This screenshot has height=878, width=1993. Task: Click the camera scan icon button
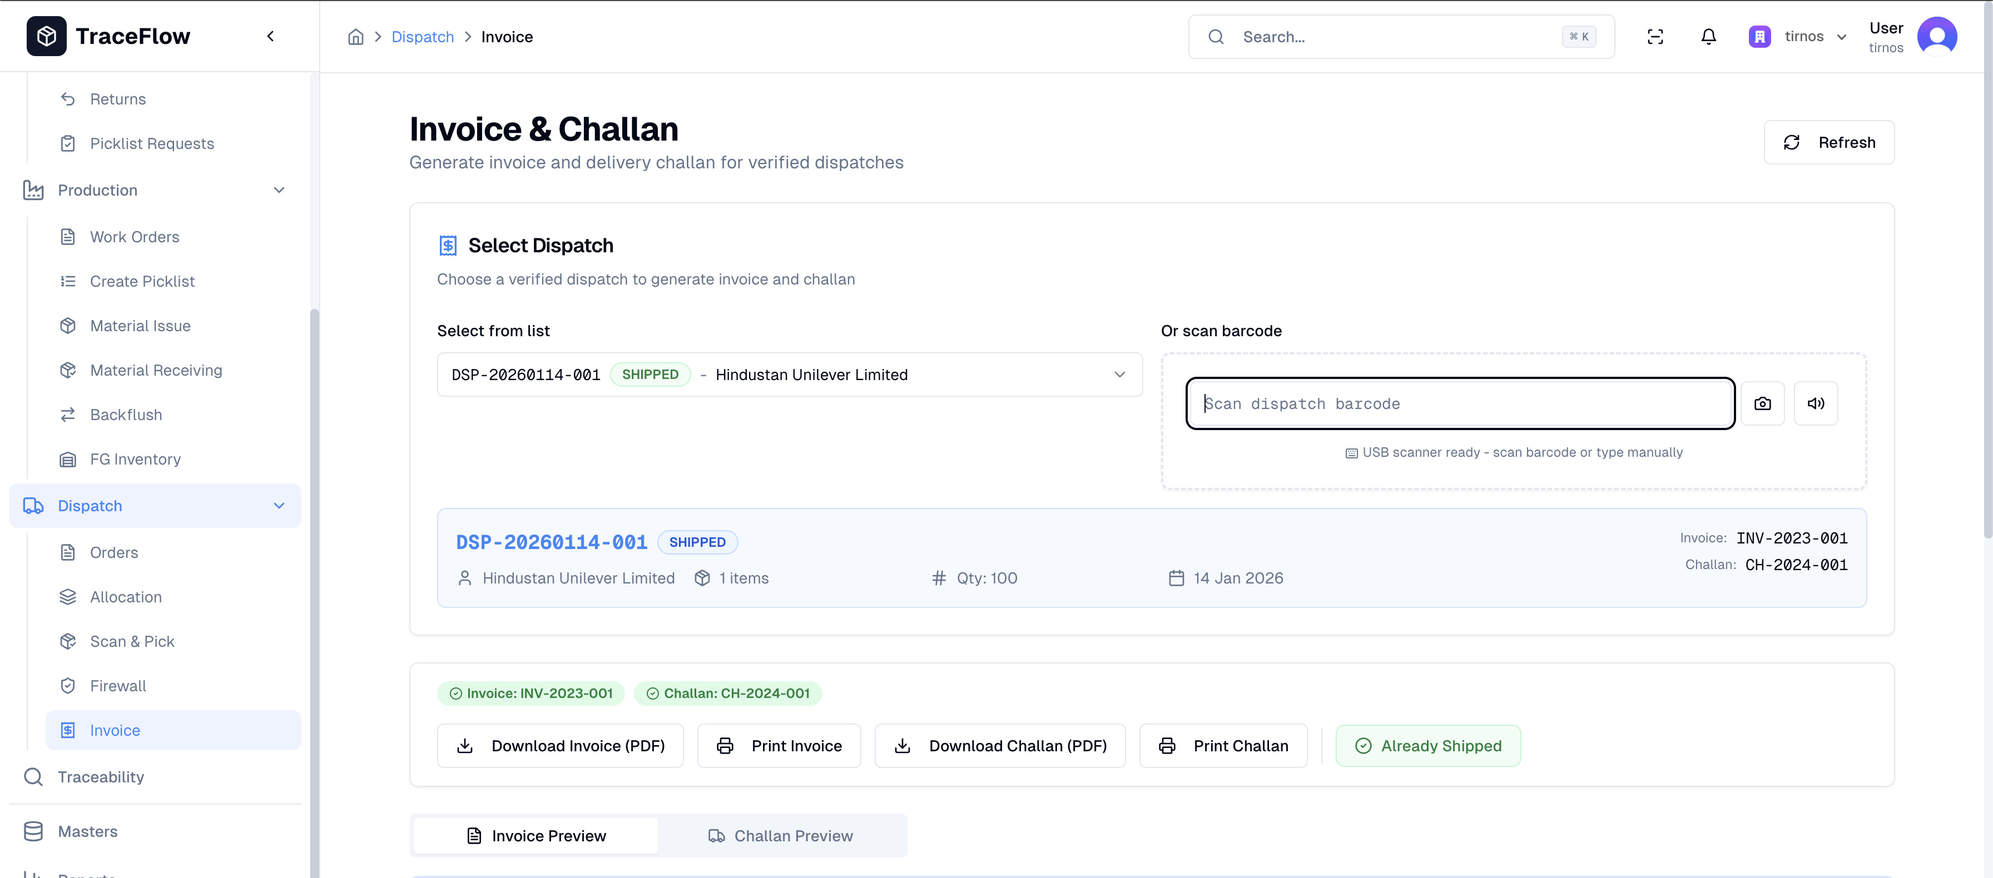click(x=1762, y=403)
